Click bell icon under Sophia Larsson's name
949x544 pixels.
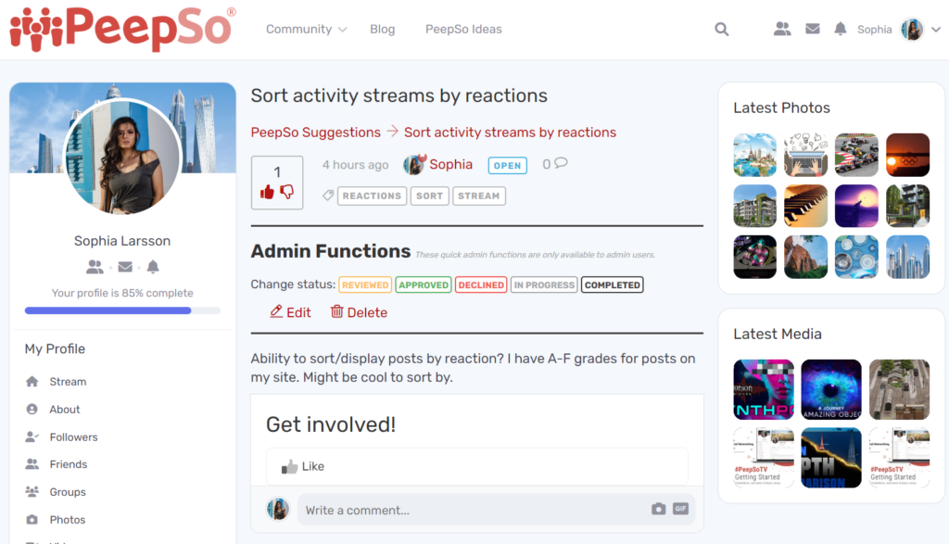[153, 267]
